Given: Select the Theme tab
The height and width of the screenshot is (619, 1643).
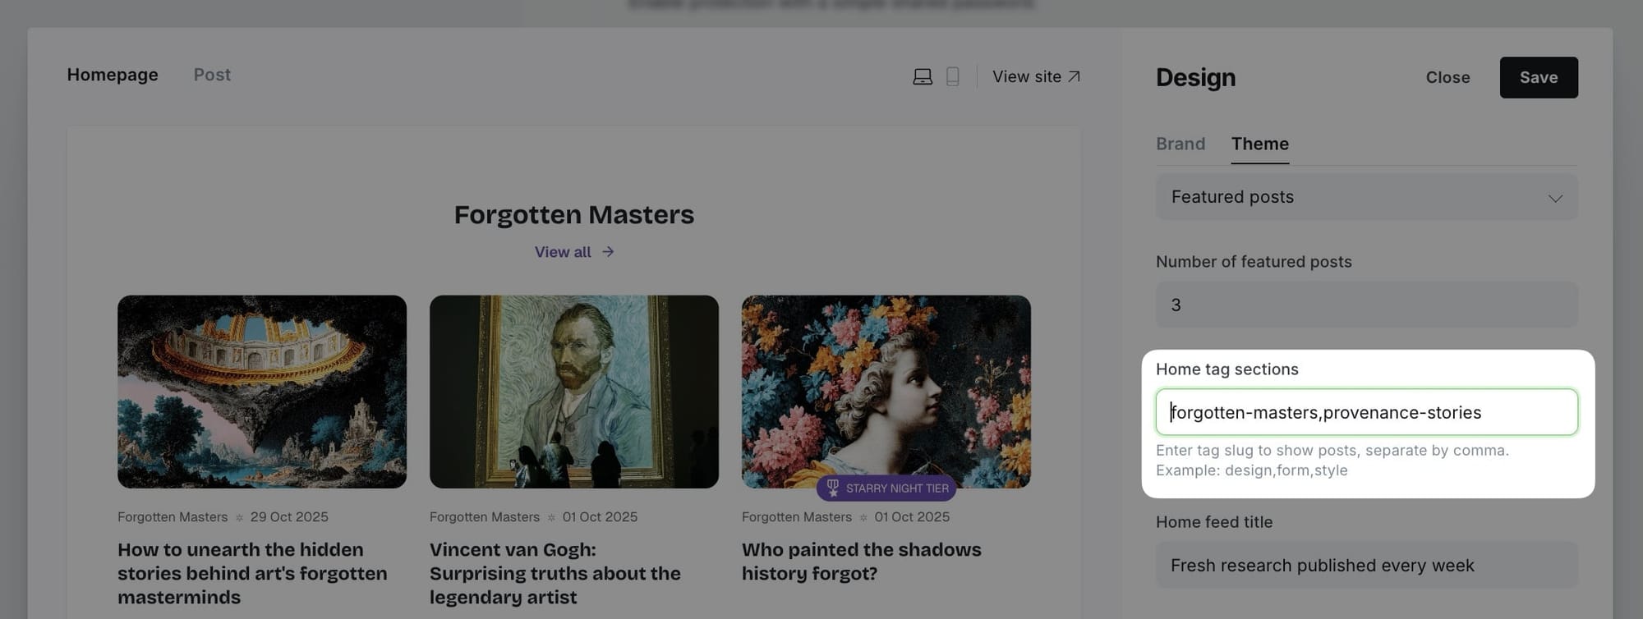Looking at the screenshot, I should (x=1259, y=144).
